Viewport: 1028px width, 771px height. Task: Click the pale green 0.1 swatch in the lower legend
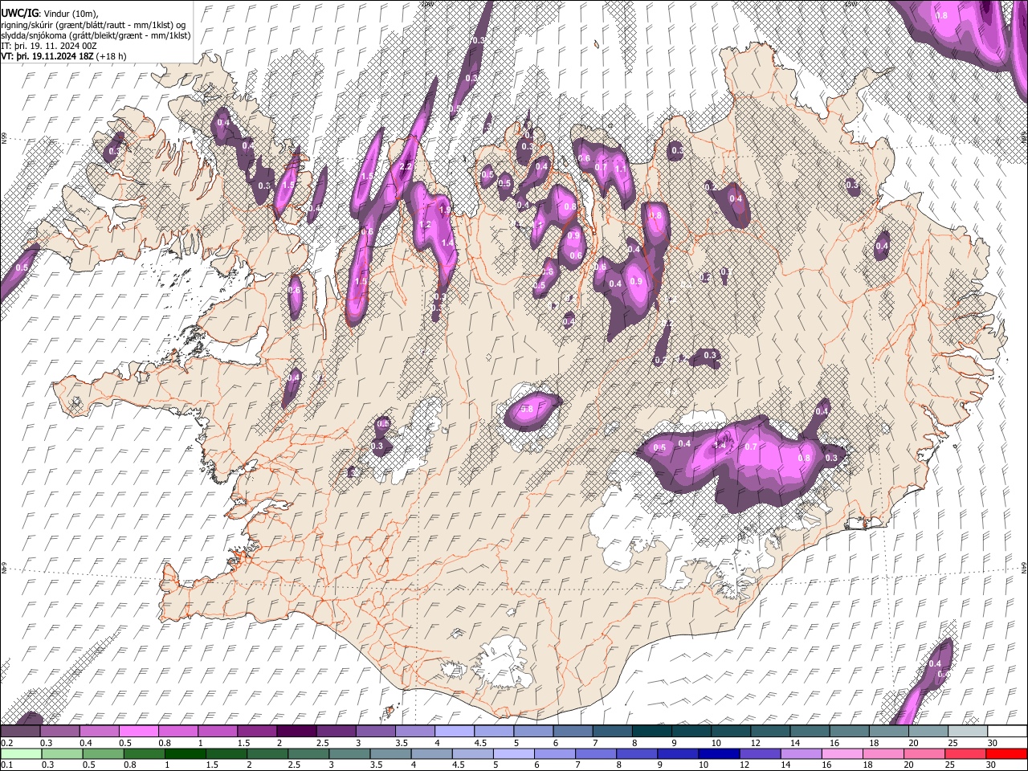click(x=21, y=754)
